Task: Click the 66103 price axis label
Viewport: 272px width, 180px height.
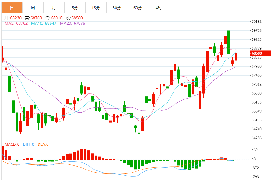Action: [x=256, y=102]
